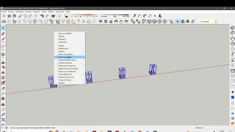Screen dimensions: 235x132
Task: Select the Tape Measure tool in top toolbar
Action: pyautogui.click(x=134, y=16)
